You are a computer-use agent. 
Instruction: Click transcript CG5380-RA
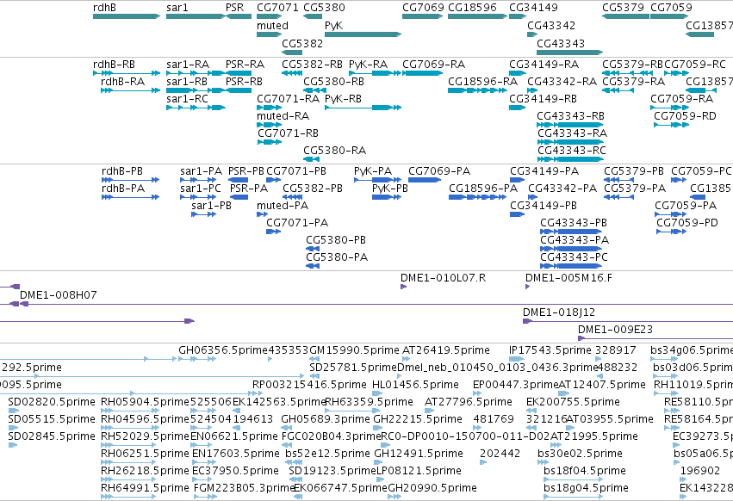tap(311, 160)
